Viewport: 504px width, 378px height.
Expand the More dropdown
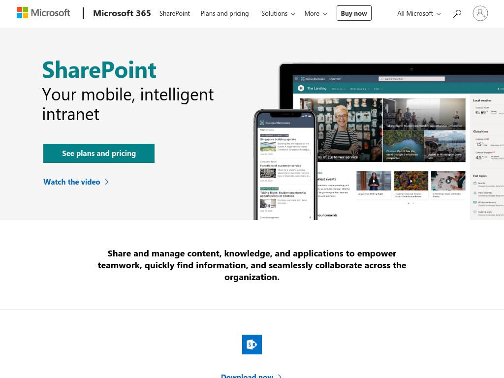pos(315,13)
